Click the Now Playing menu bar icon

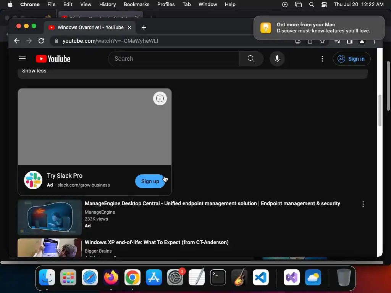pos(285,4)
